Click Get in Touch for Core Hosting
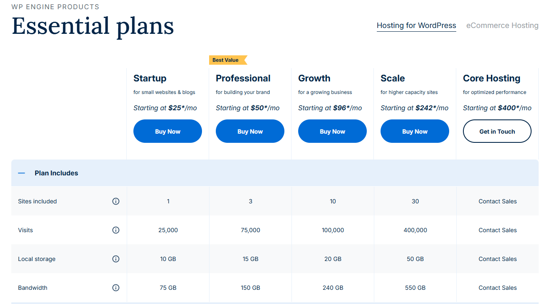Viewport: 542px width, 304px height. [x=497, y=131]
